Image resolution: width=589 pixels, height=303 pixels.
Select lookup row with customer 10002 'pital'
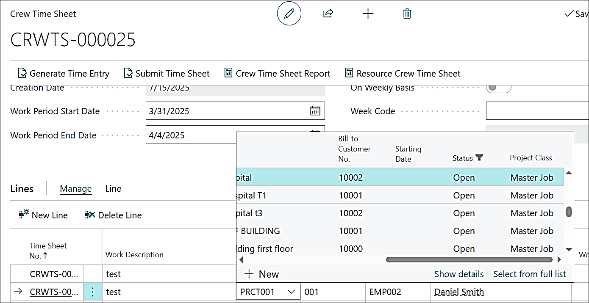400,178
